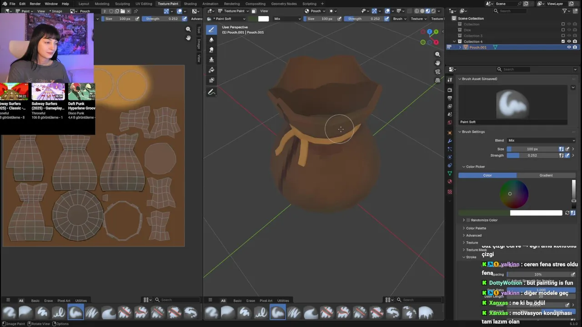Select the Annotate tool in viewport toolbar
This screenshot has width=582, height=327.
coord(211,92)
